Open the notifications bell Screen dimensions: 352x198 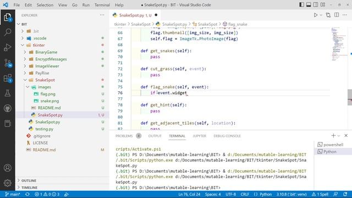point(345,194)
